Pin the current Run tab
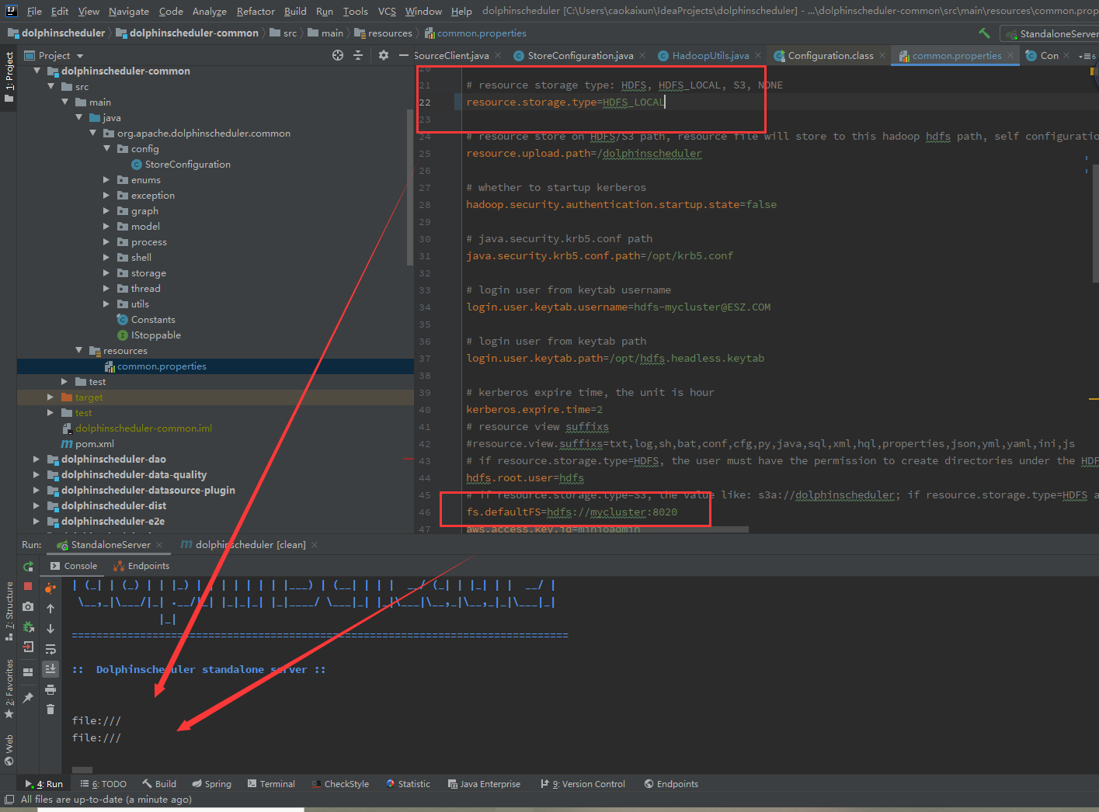 (x=29, y=697)
